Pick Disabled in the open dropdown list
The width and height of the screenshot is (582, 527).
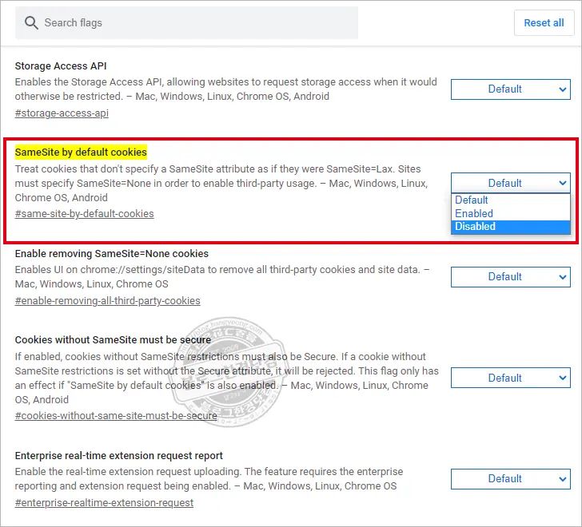click(x=476, y=227)
